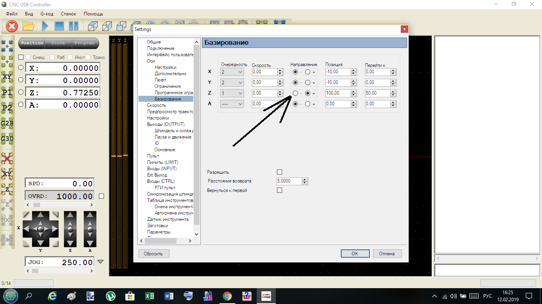Click the red emergency stop icon
Image resolution: width=542 pixels, height=304 pixels.
12,26
